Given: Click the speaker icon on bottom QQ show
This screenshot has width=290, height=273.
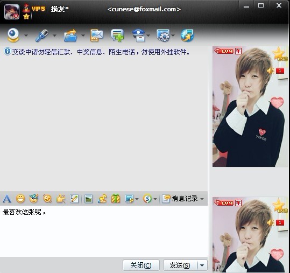Looking at the screenshot, I should coord(271,223).
